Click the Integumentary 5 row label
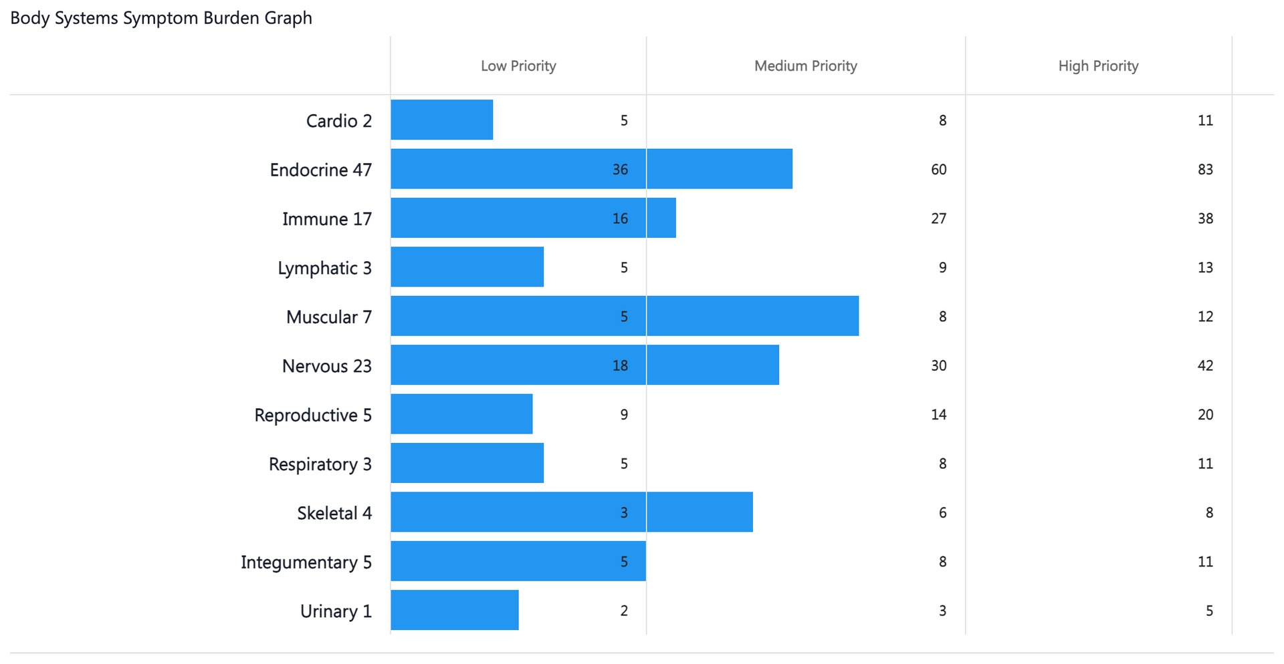1284x664 pixels. click(306, 562)
